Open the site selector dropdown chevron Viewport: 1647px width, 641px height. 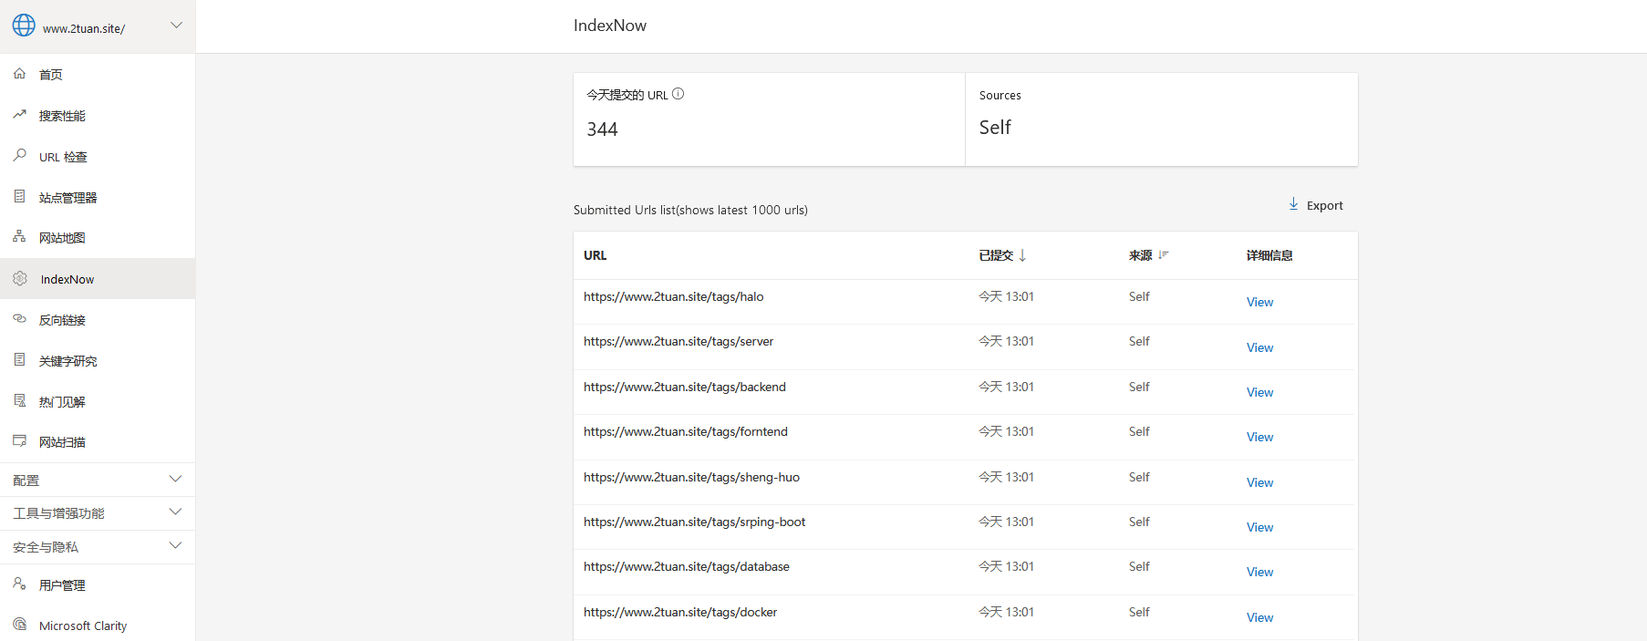point(176,26)
